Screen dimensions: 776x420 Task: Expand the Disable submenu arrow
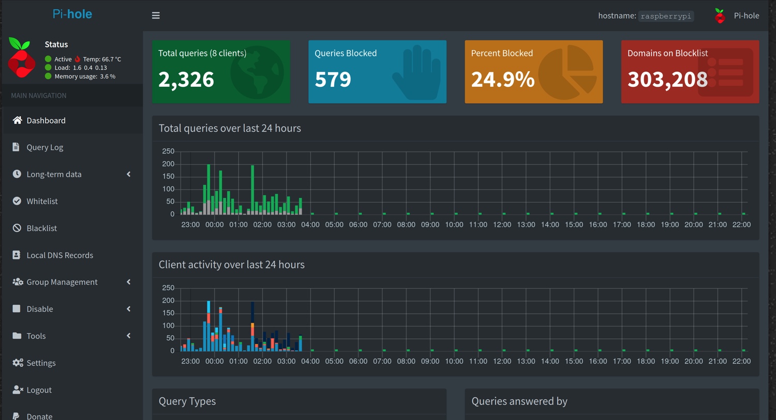click(x=128, y=309)
